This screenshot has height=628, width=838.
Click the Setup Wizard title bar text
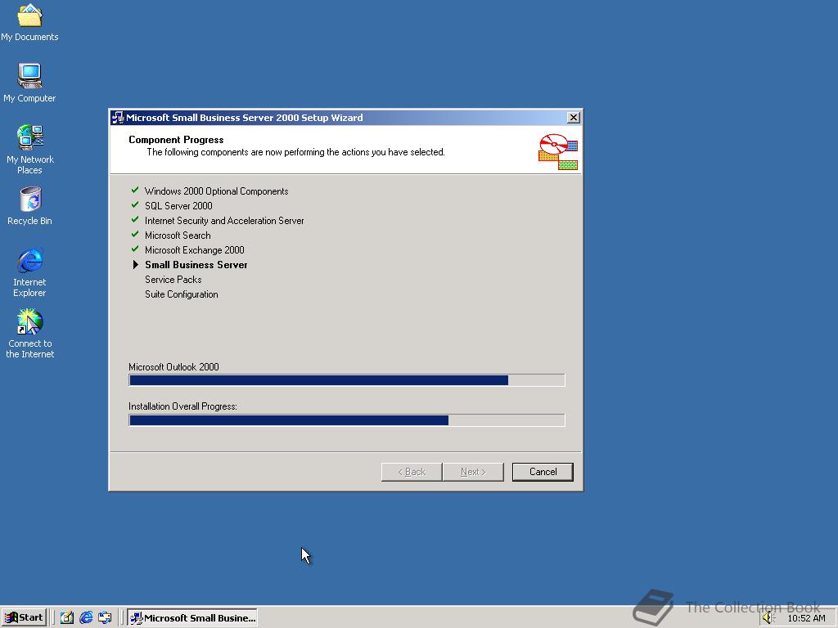point(244,118)
